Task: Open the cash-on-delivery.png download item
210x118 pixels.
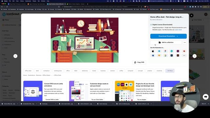Action: (124, 104)
